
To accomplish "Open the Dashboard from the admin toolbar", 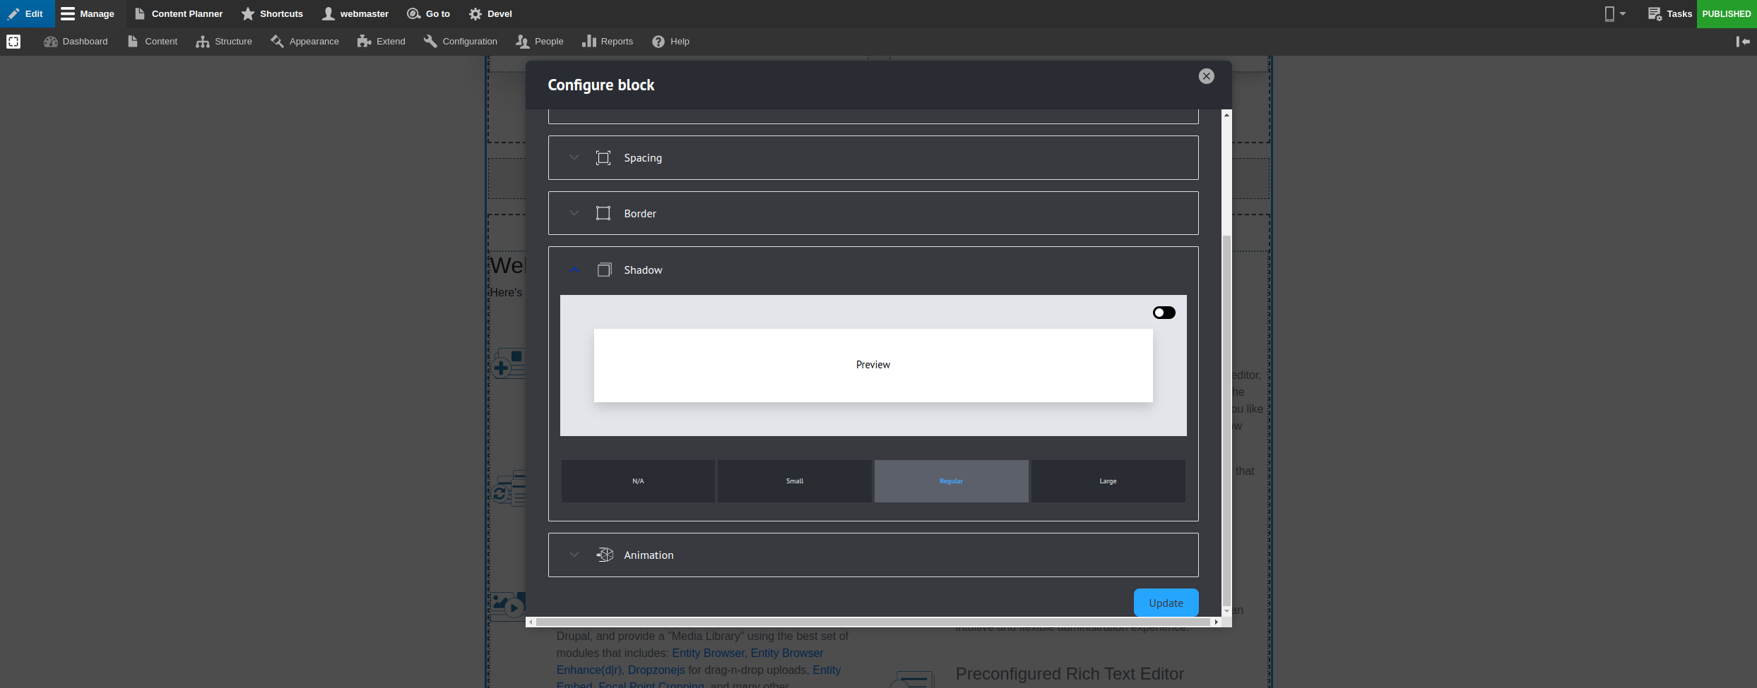I will tap(76, 41).
